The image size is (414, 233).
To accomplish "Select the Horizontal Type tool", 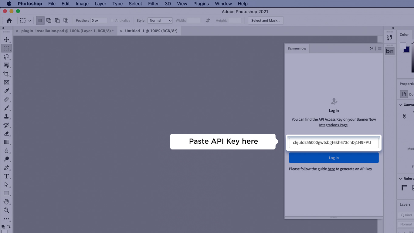I will point(6,176).
